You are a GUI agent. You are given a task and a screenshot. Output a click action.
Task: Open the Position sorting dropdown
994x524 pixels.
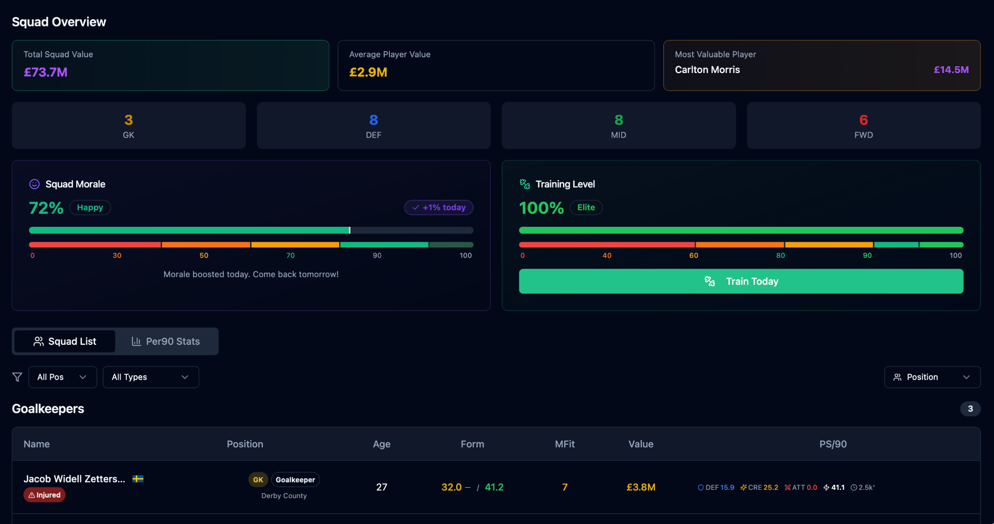[x=932, y=377]
